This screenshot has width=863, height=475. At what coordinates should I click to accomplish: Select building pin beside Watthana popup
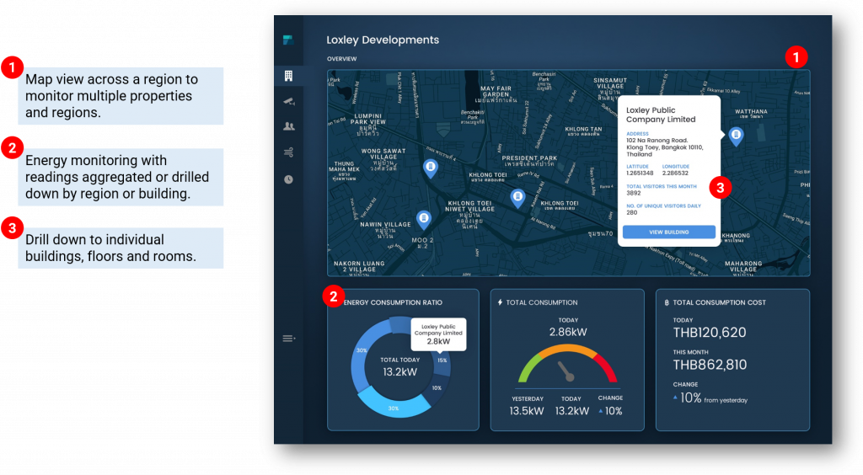point(736,136)
